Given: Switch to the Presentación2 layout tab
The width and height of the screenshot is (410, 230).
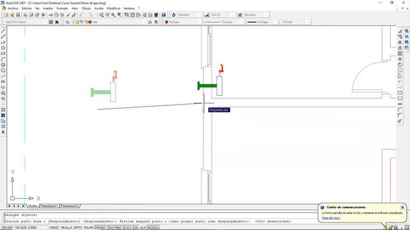Looking at the screenshot, I should click(x=70, y=206).
